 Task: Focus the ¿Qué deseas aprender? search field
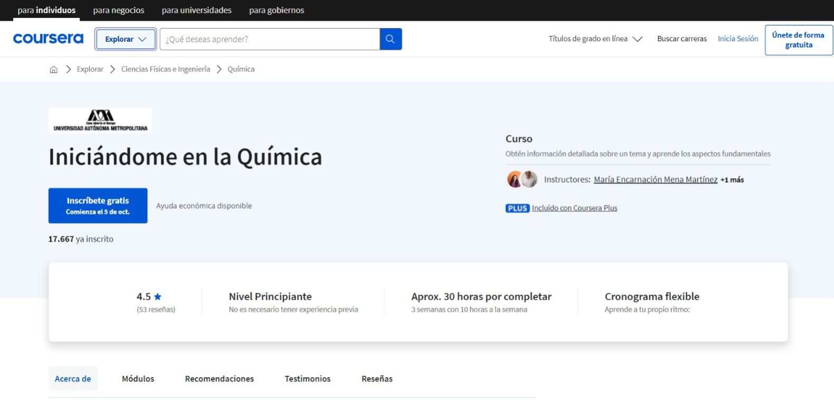[270, 39]
